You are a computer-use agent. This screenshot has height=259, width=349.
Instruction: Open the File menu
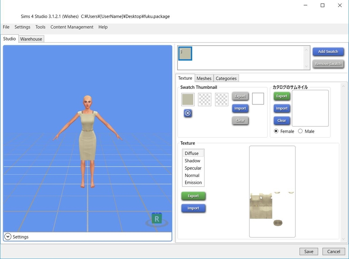[6, 27]
